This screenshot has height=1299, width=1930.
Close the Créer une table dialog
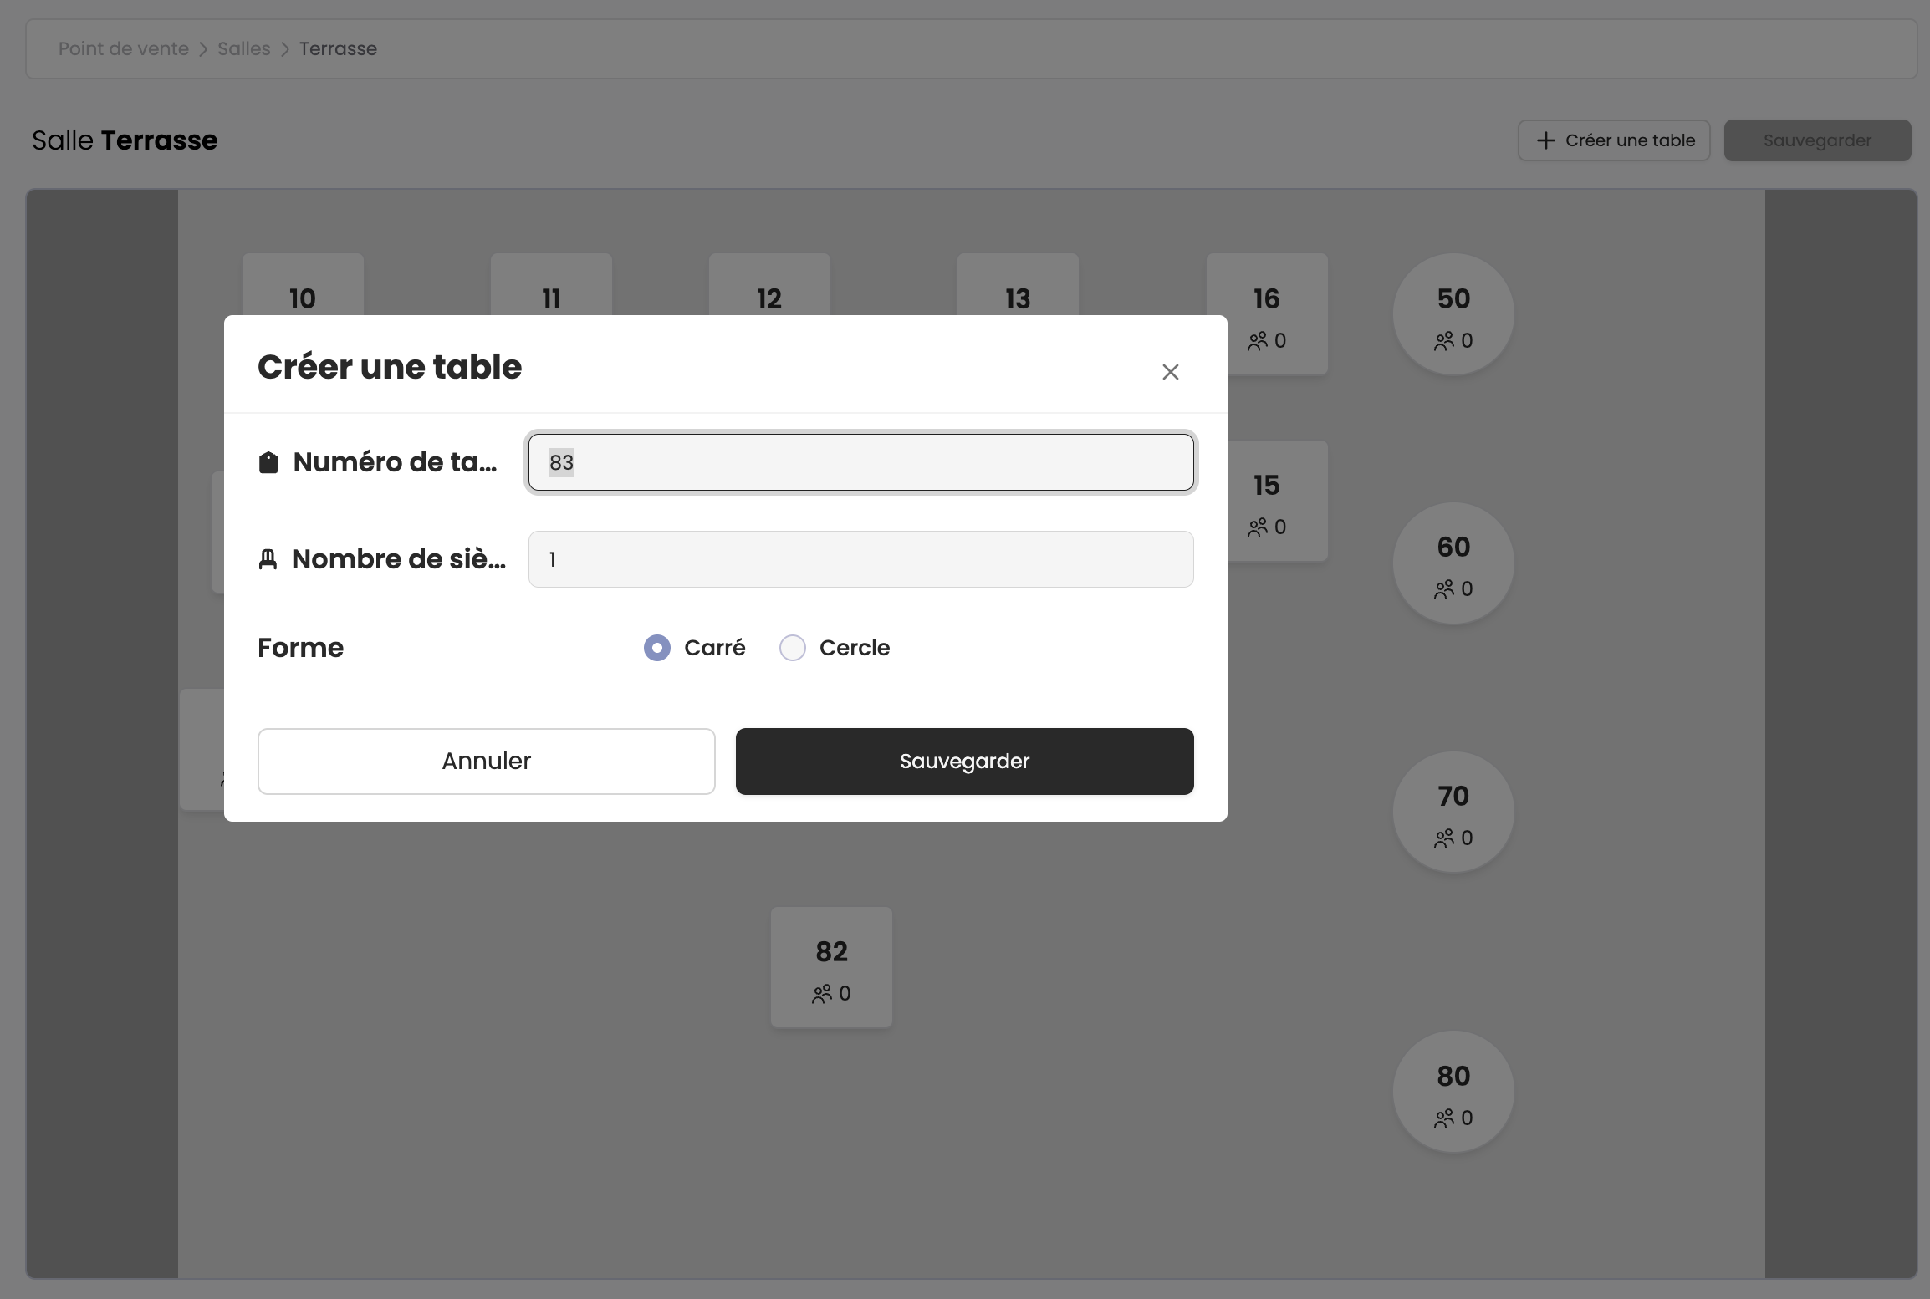click(x=1170, y=372)
